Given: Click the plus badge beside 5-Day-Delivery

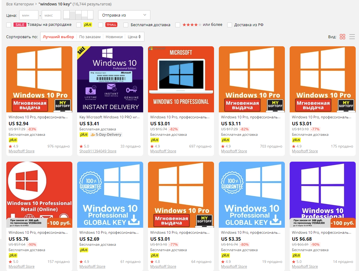Looking at the screenshot, I should click(84, 135).
